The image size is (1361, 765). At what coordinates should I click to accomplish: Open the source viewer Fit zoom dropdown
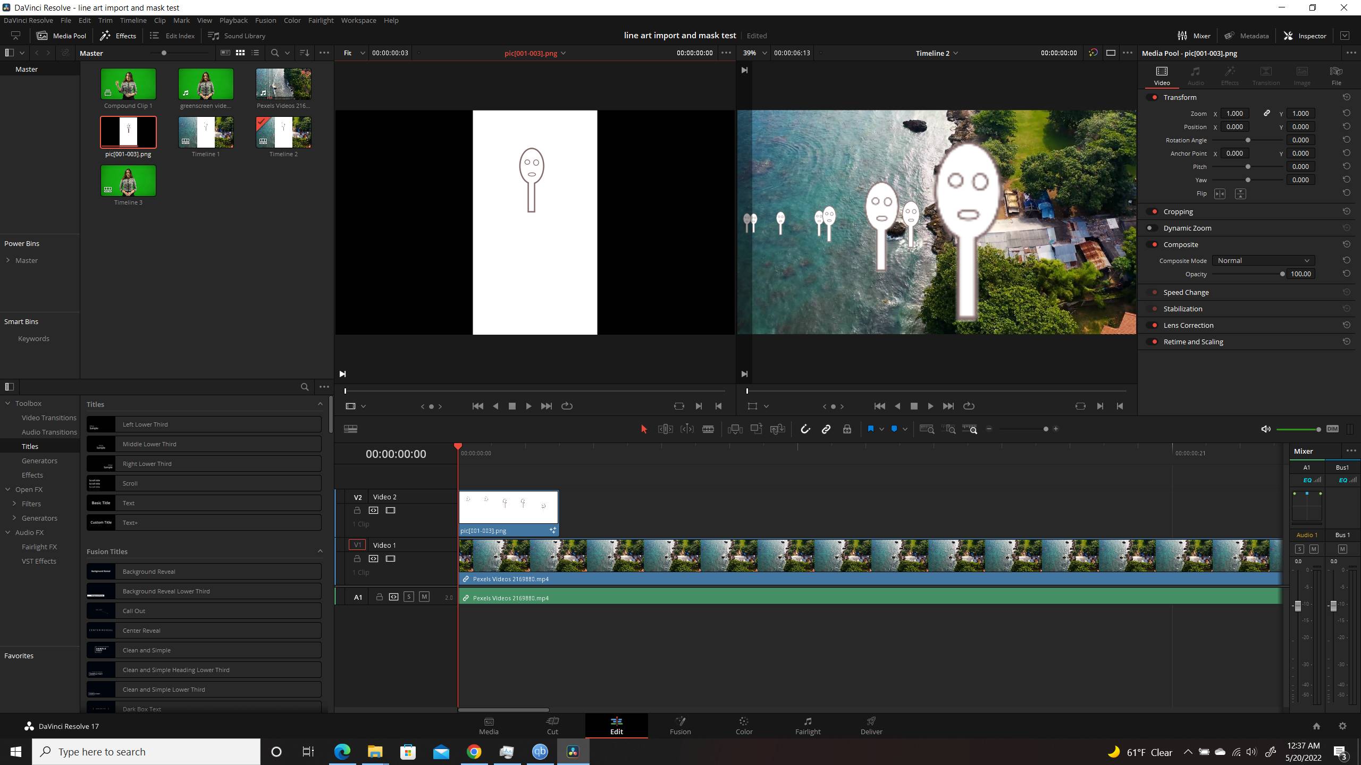coord(354,53)
